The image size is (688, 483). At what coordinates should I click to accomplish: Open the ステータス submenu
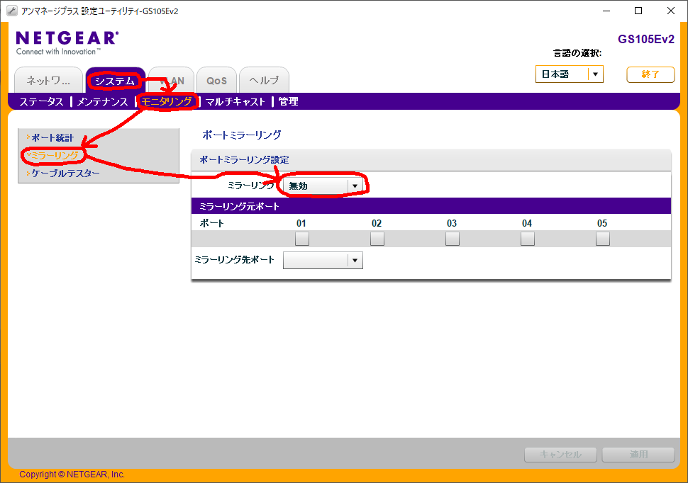[41, 102]
